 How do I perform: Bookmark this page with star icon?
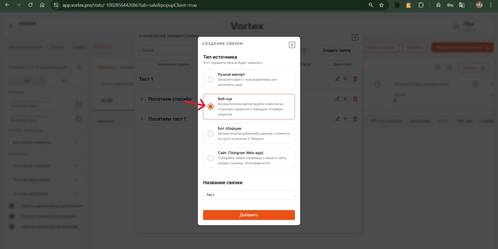[381, 5]
